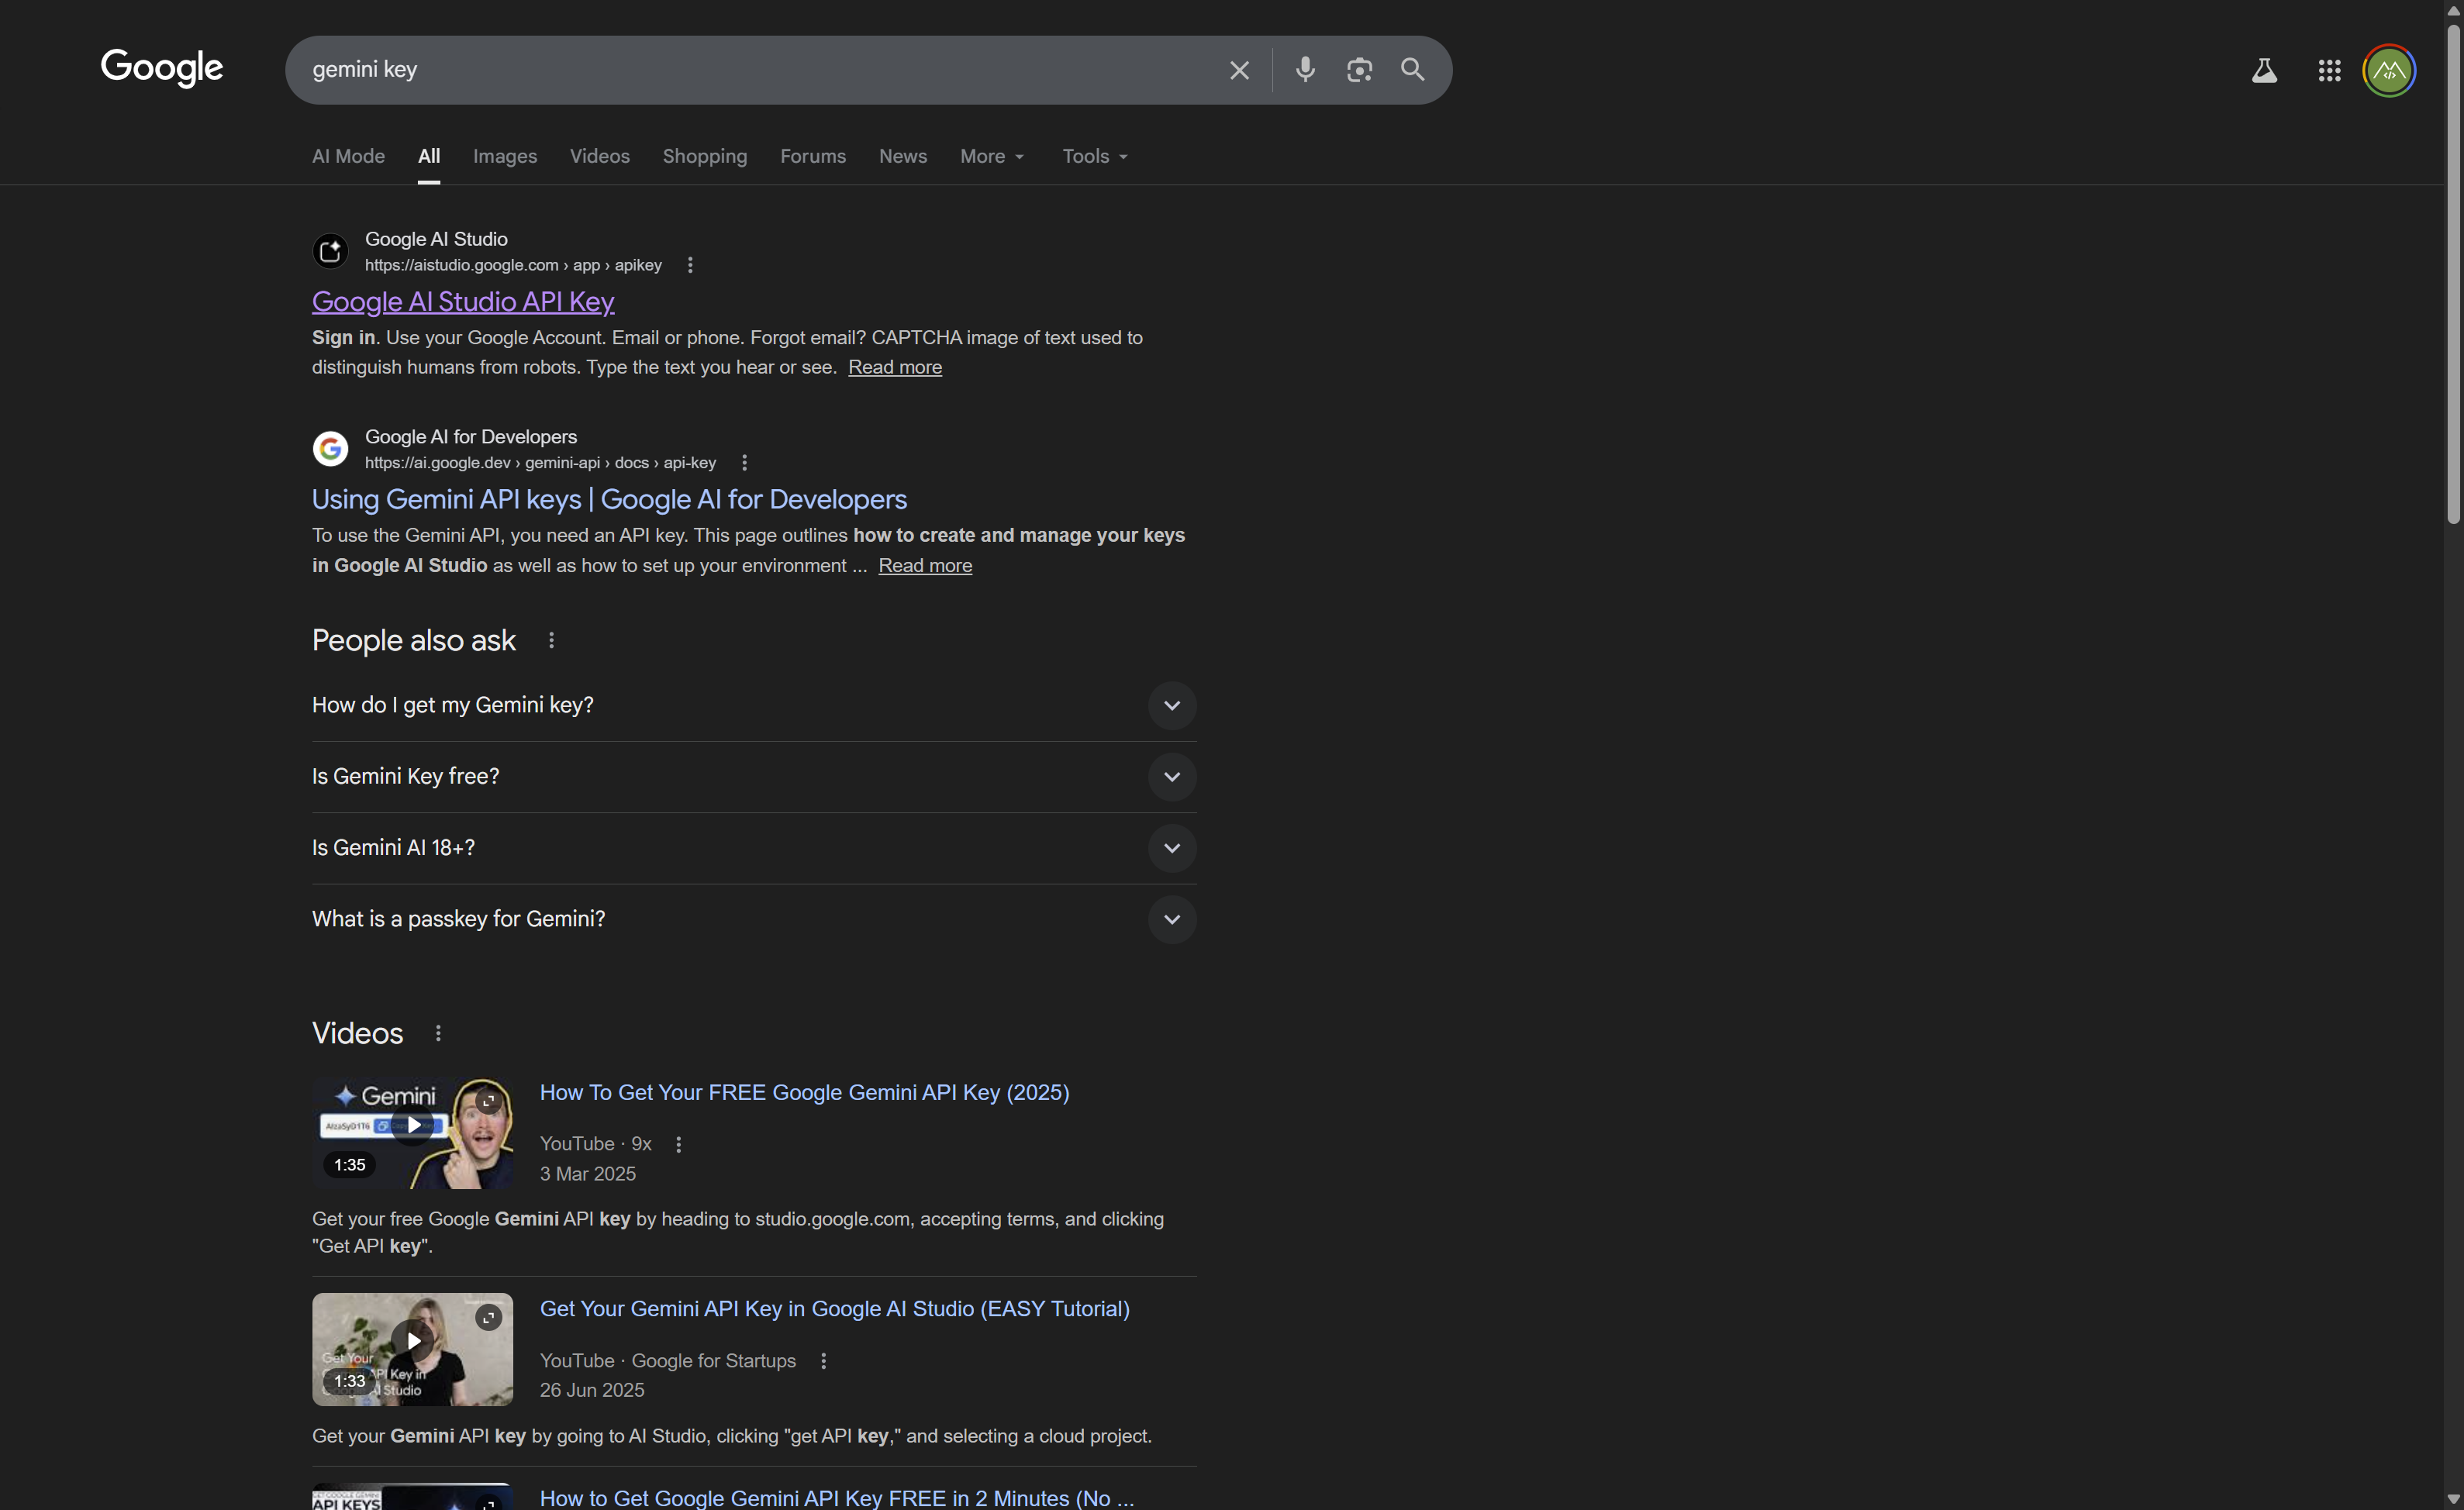Open 'How to Get Google Gemini API Key FREE in 2 Minutes' link
This screenshot has height=1510, width=2464.
coord(837,1497)
